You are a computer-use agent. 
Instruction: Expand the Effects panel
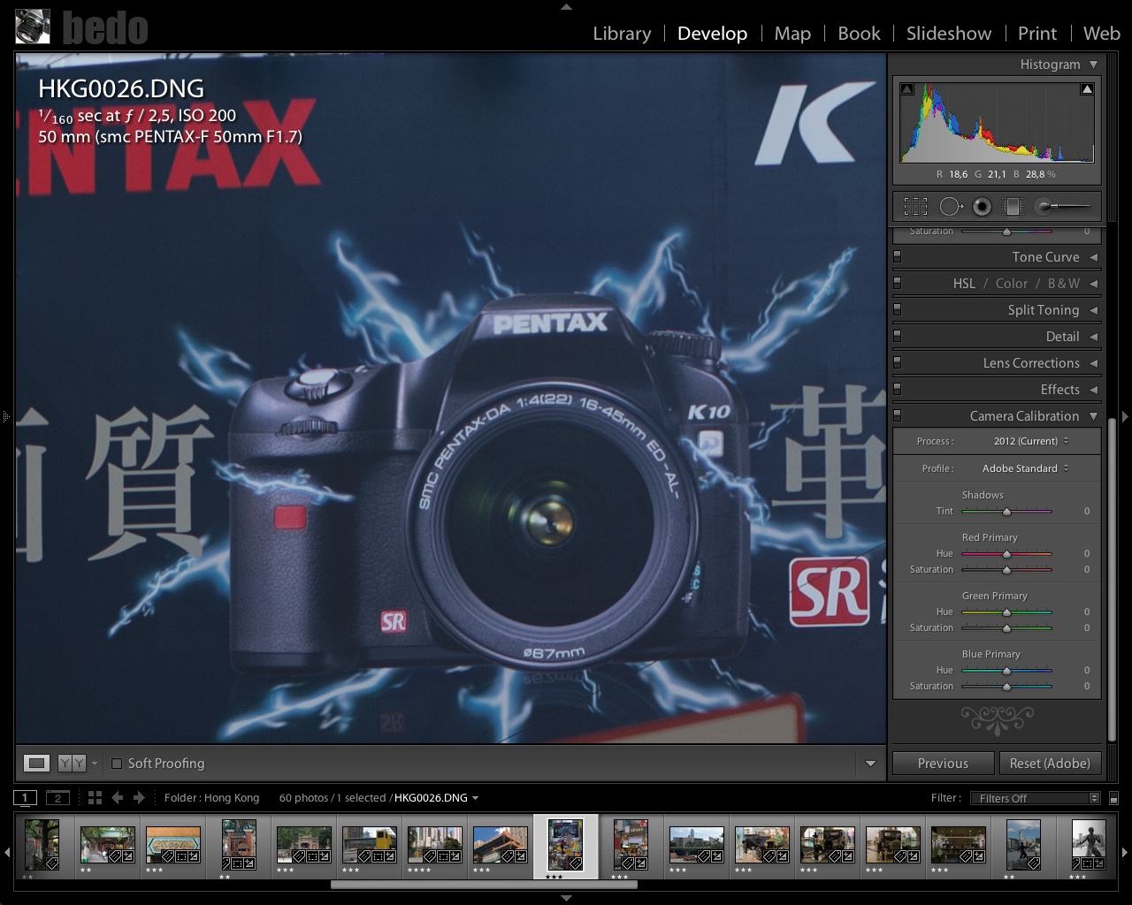[1094, 390]
